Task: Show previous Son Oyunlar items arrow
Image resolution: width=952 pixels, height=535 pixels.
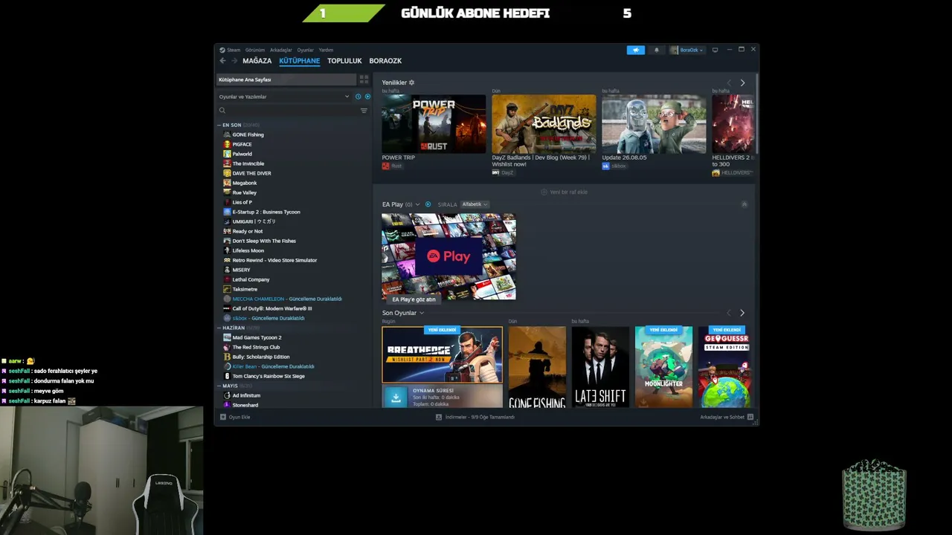Action: pyautogui.click(x=729, y=313)
